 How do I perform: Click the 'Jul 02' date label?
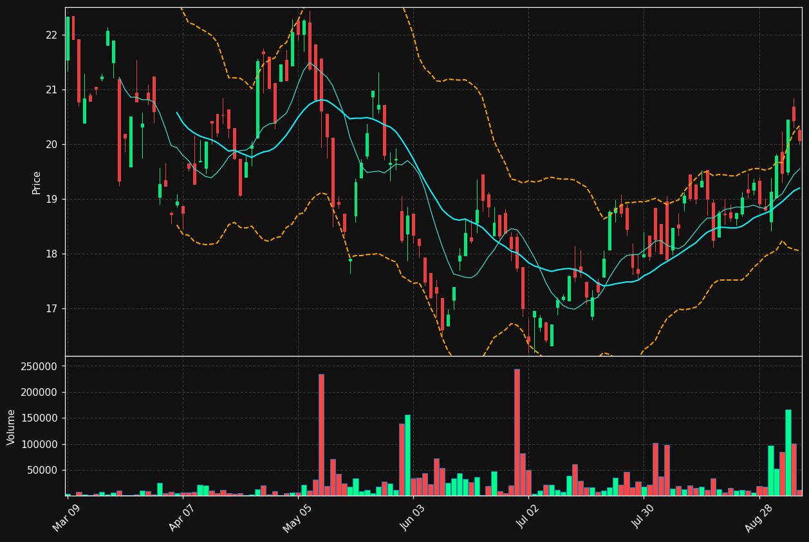(528, 518)
